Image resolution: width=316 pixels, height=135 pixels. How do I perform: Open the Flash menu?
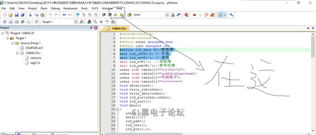pyautogui.click(x=44, y=9)
